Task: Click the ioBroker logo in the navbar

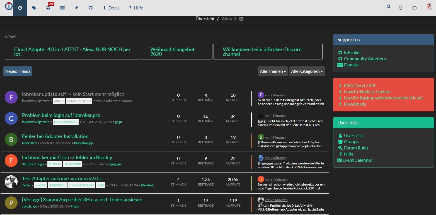Action: (x=9, y=6)
